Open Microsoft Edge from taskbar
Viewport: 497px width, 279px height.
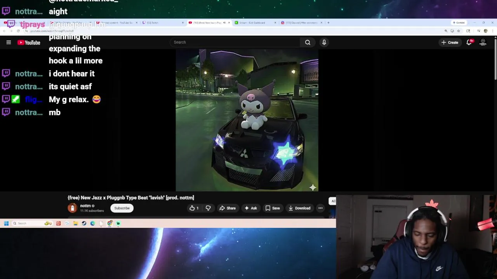(x=92, y=223)
